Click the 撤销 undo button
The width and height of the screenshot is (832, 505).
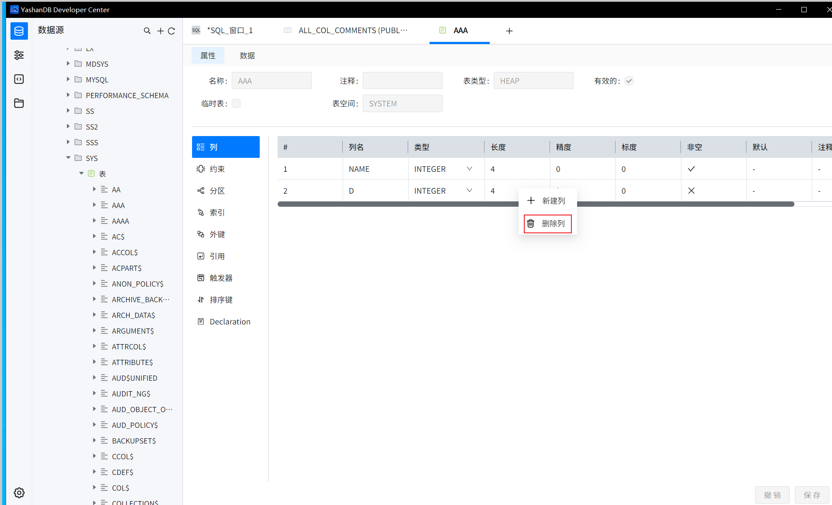coord(772,495)
